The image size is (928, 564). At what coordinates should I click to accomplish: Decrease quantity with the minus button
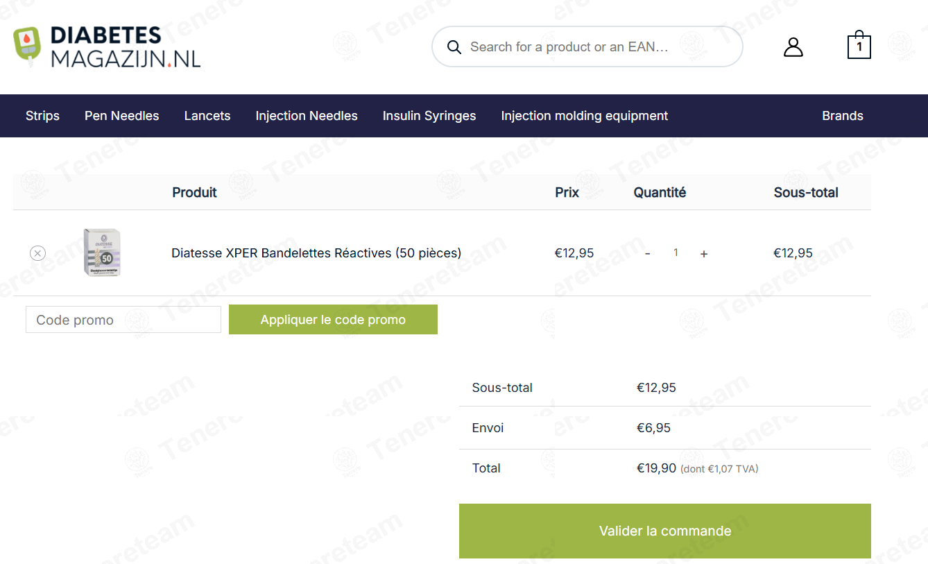(x=648, y=253)
